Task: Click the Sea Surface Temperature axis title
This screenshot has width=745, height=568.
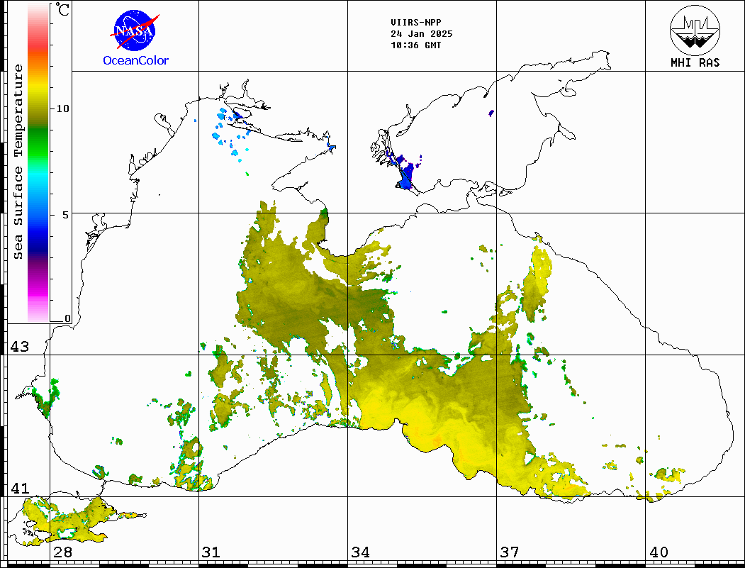Action: pos(18,162)
